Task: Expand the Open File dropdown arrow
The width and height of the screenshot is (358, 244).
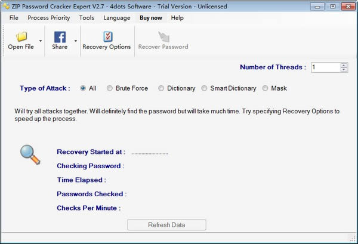Action: click(41, 41)
